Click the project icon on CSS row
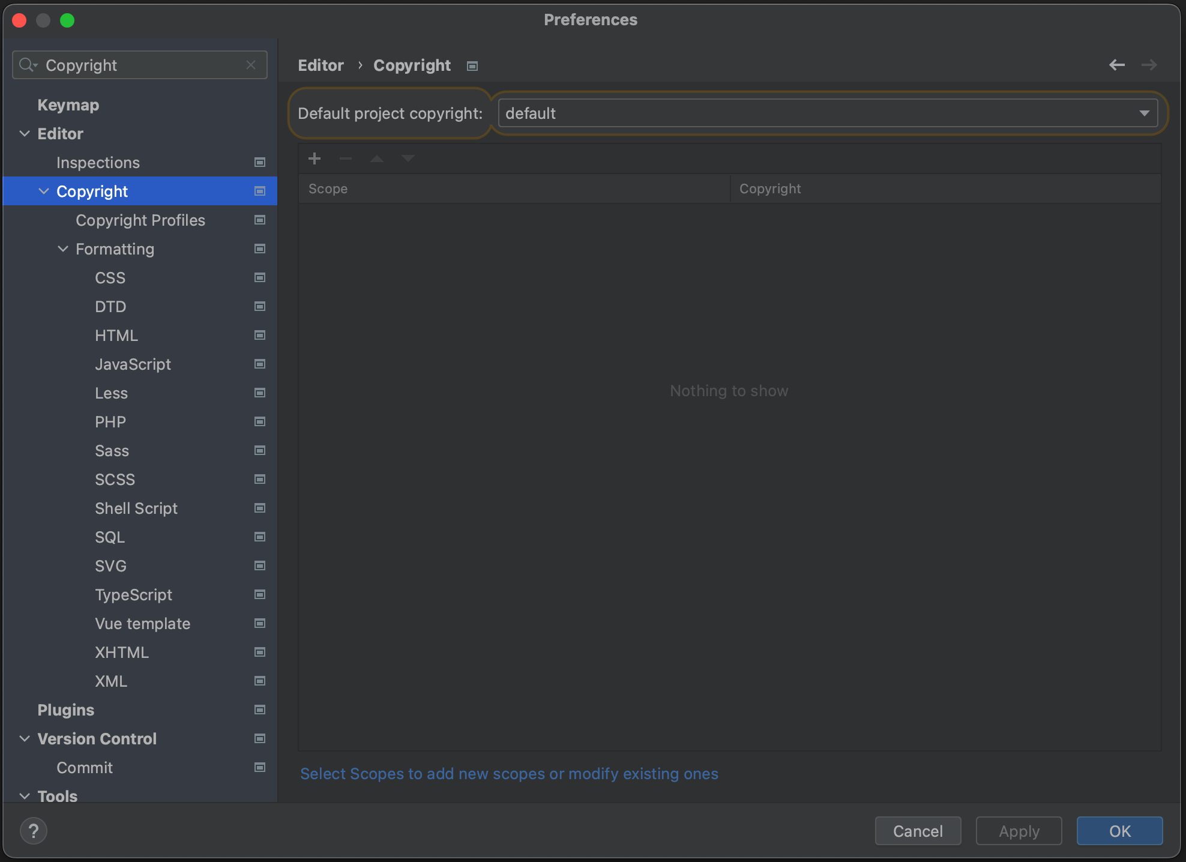The width and height of the screenshot is (1186, 862). (x=260, y=277)
